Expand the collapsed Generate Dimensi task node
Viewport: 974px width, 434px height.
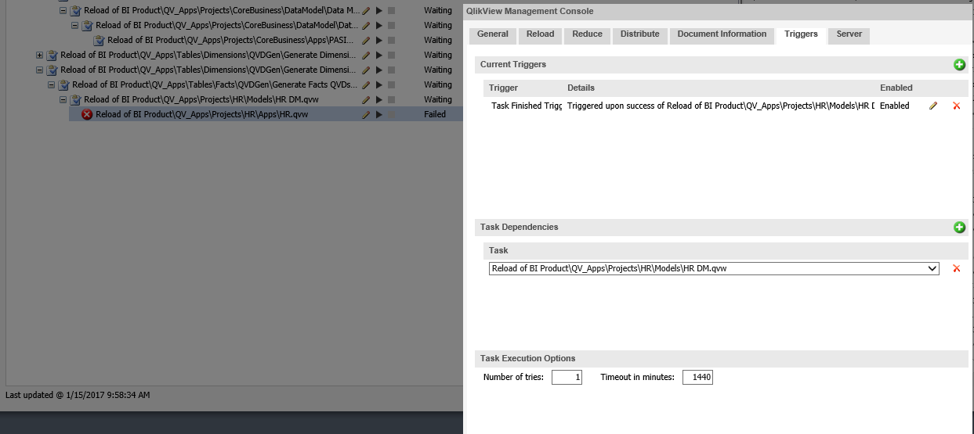tap(40, 55)
